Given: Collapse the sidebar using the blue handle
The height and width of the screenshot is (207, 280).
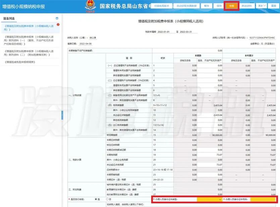Looking at the screenshot, I should tap(62, 115).
